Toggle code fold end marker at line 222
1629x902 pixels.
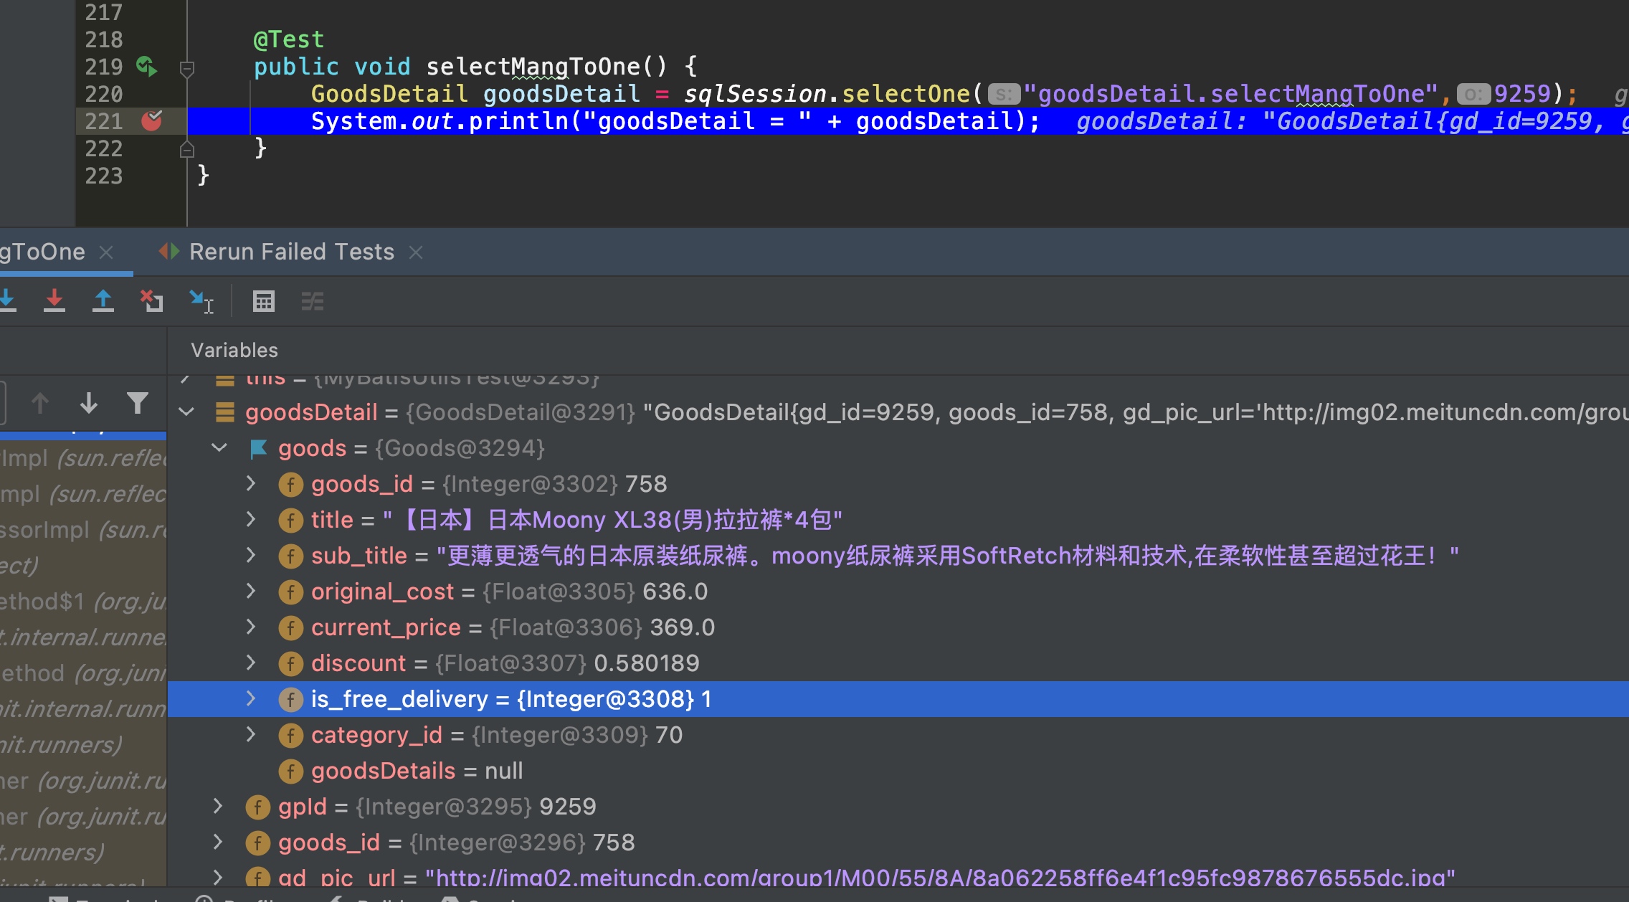[x=187, y=149]
